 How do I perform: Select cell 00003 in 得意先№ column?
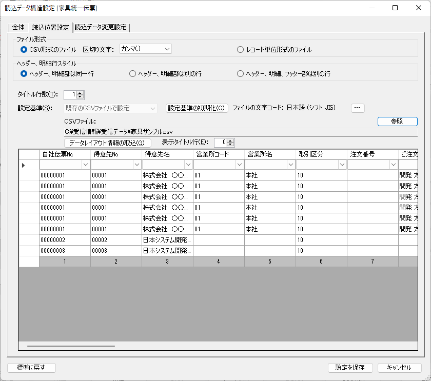coord(116,251)
